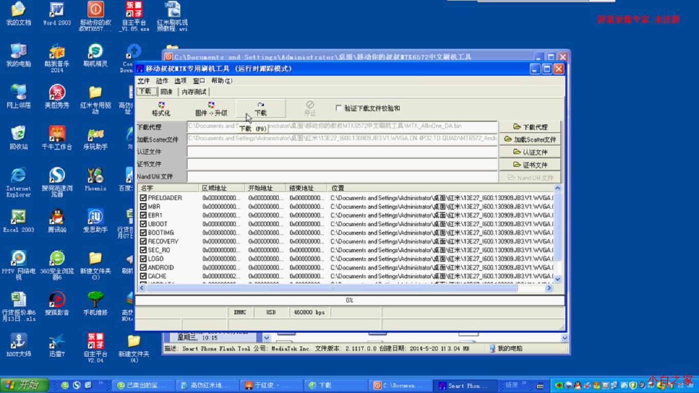Screen dimensions: 699x393
Task: Select the 刷机精灵 desktop icon
Action: 95,55
